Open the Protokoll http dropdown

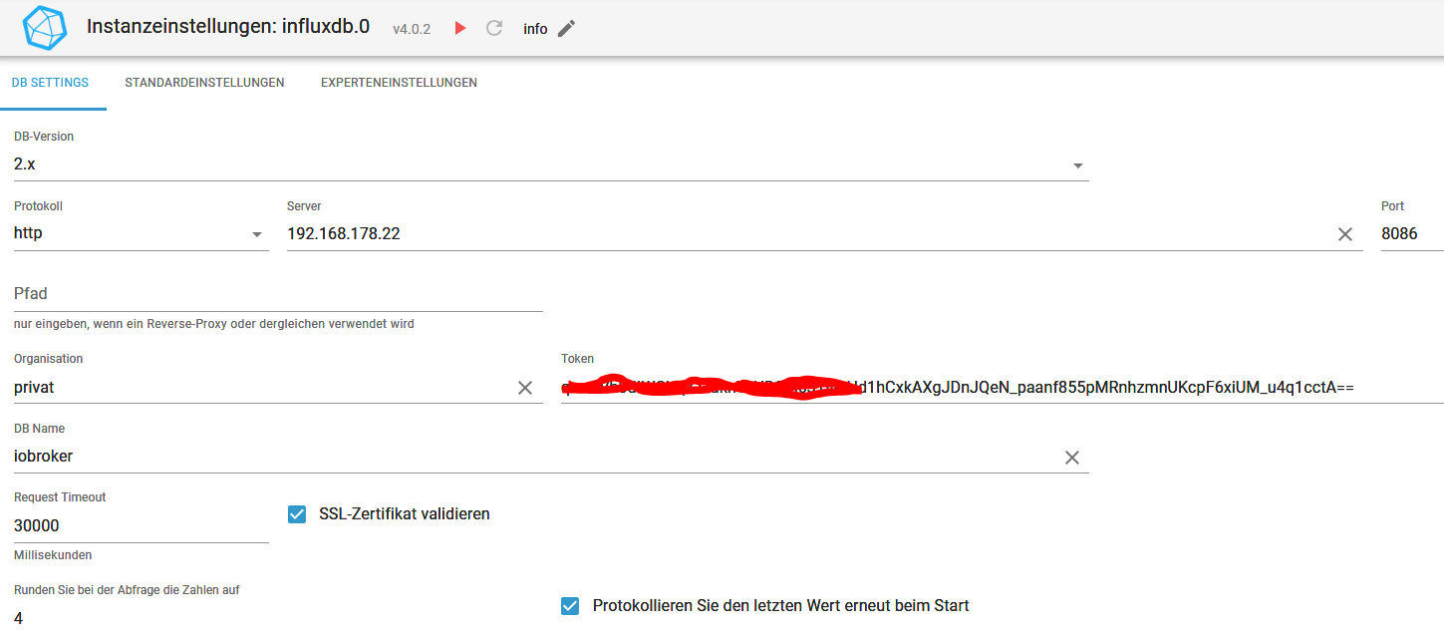(142, 233)
